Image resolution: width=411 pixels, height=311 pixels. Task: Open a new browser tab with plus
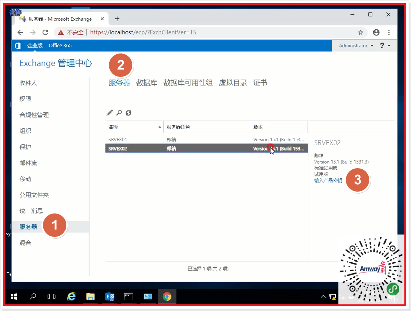[117, 19]
